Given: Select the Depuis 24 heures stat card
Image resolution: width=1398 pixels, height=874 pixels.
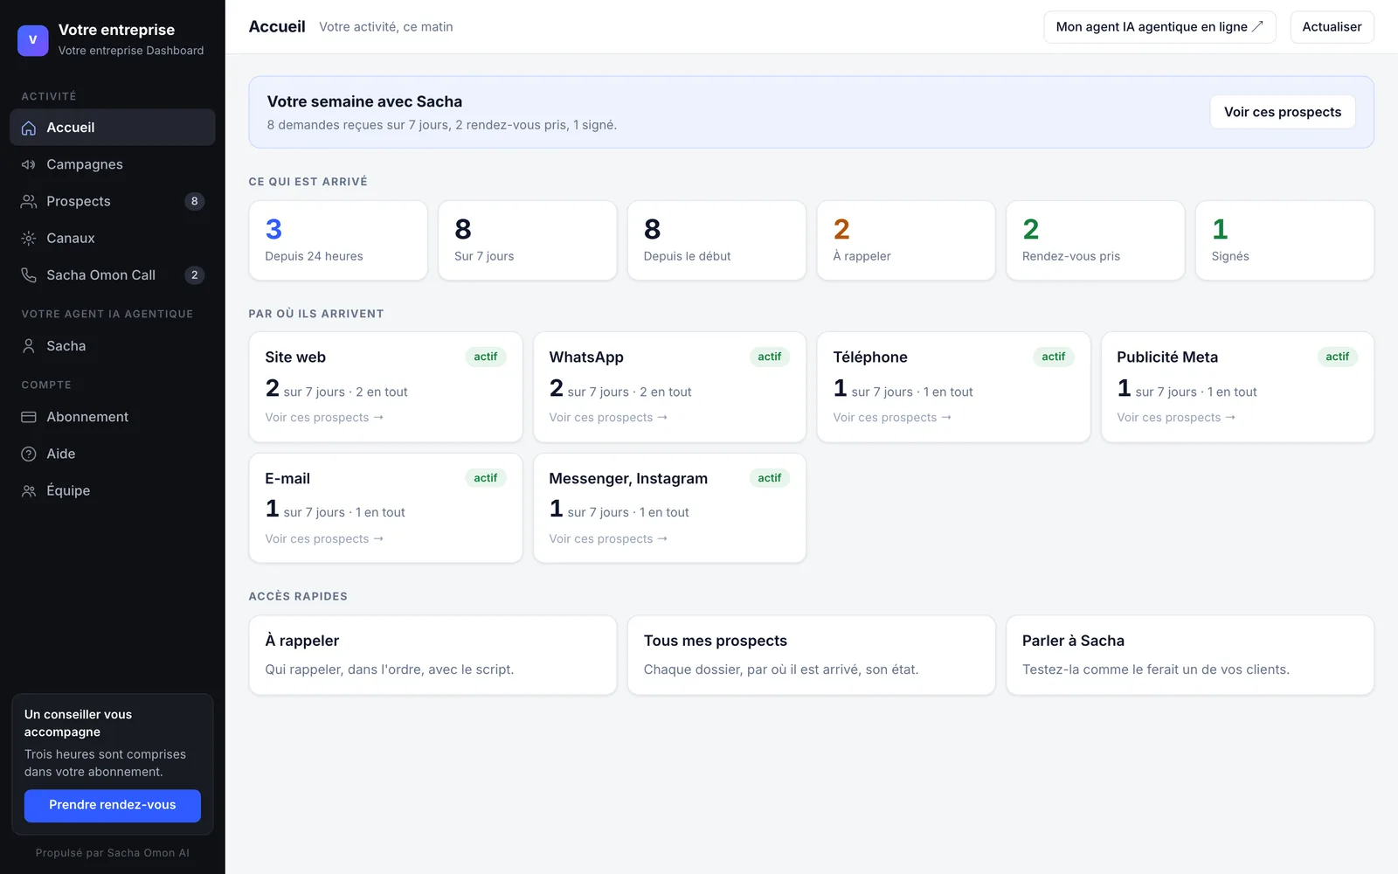Looking at the screenshot, I should 338,240.
